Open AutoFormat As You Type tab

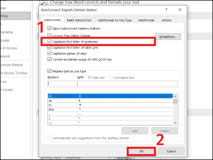point(115,20)
